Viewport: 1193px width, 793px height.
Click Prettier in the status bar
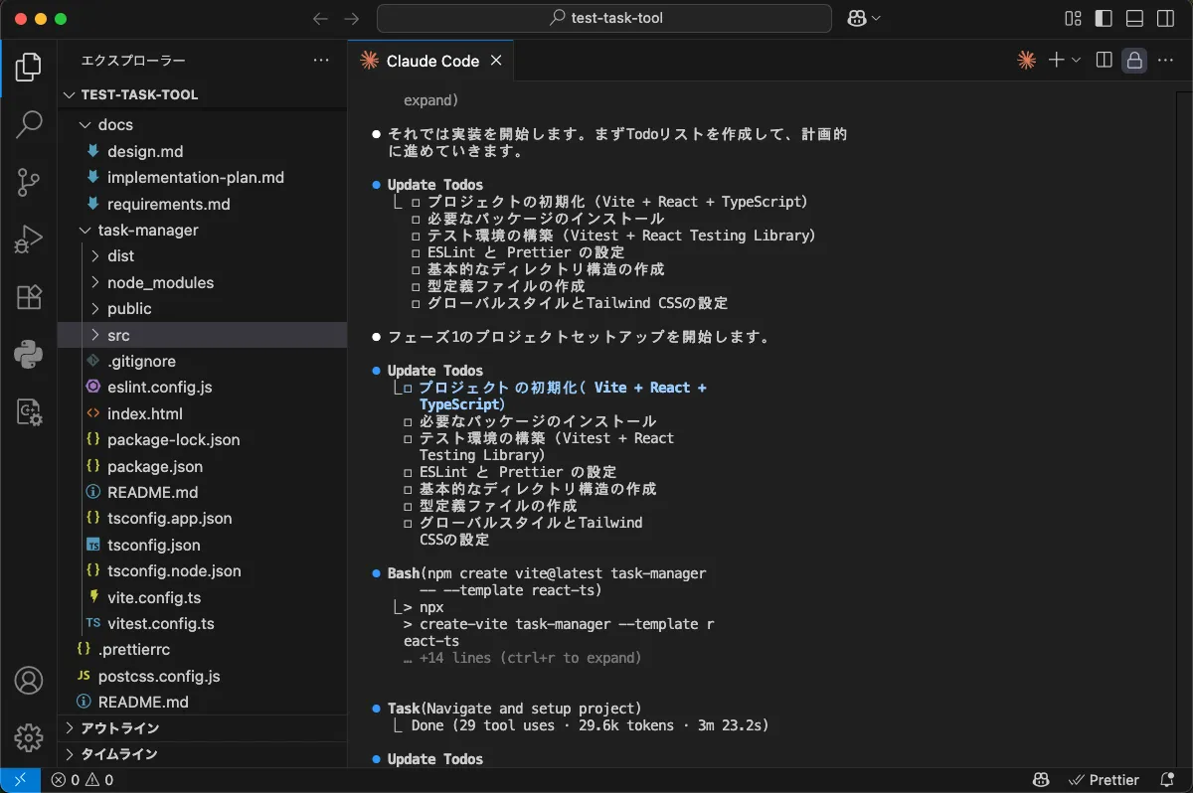tap(1104, 780)
